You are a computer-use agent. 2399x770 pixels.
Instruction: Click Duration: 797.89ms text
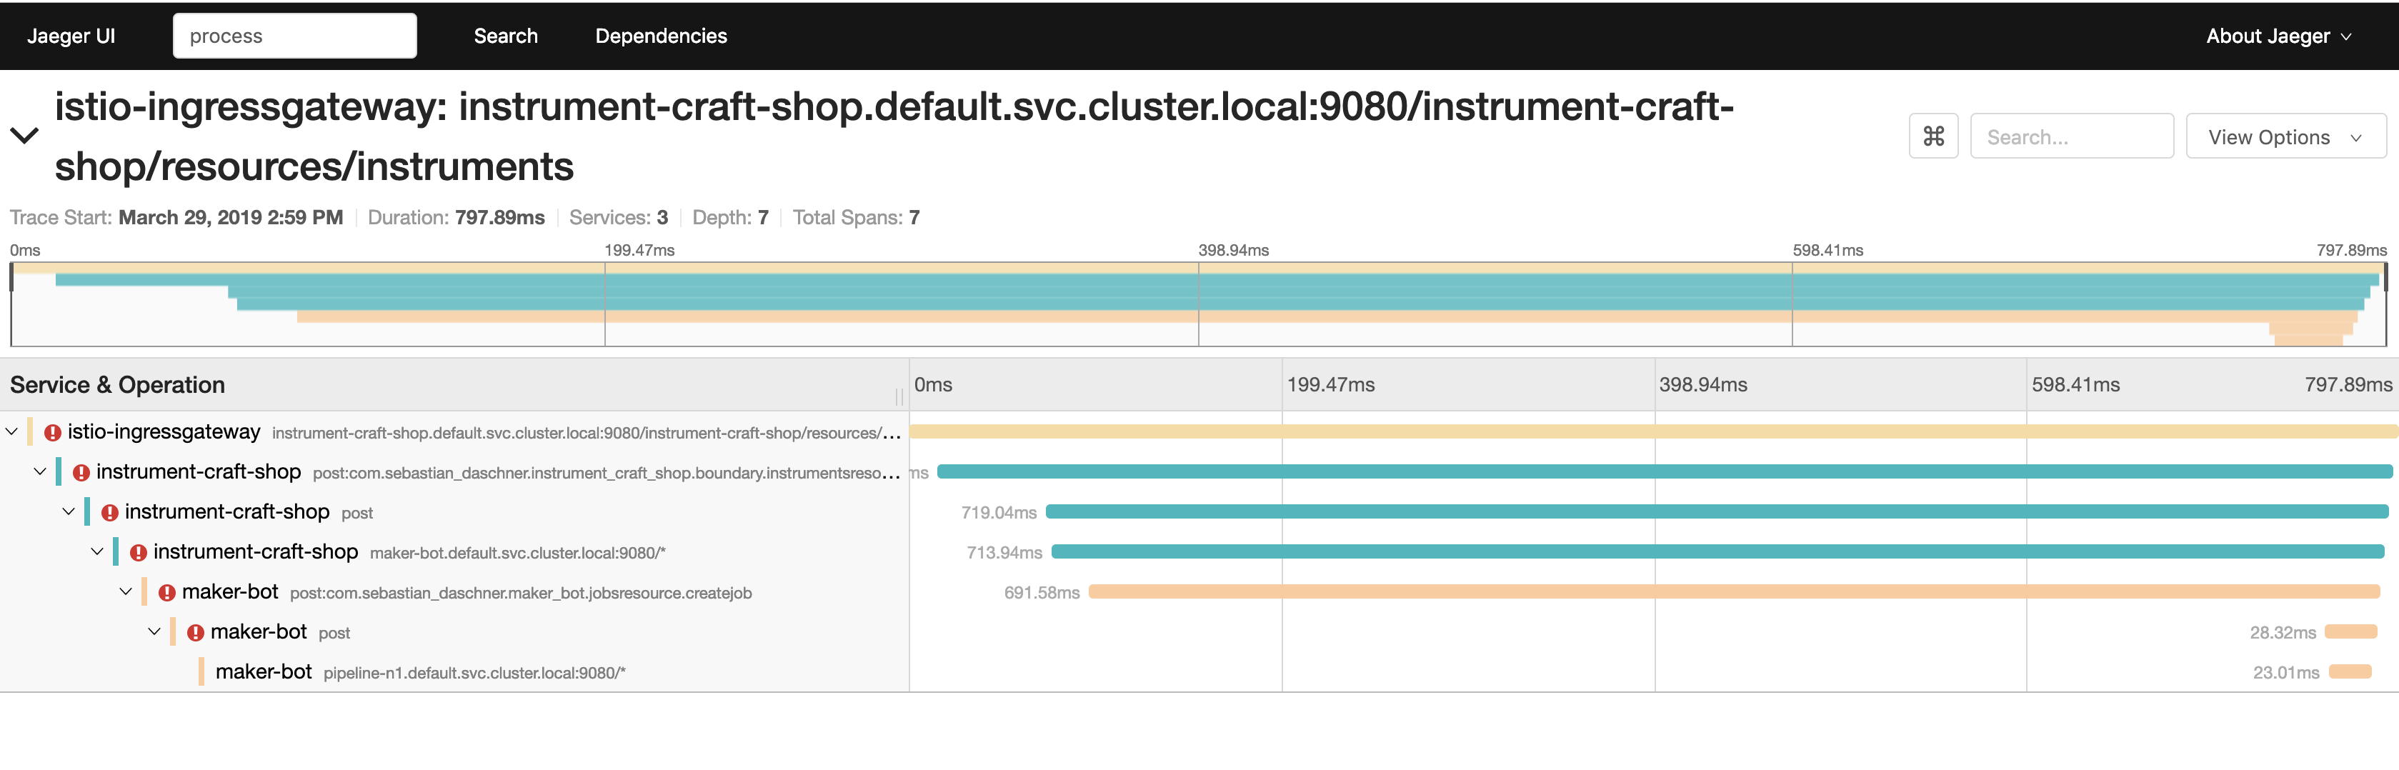pyautogui.click(x=457, y=218)
